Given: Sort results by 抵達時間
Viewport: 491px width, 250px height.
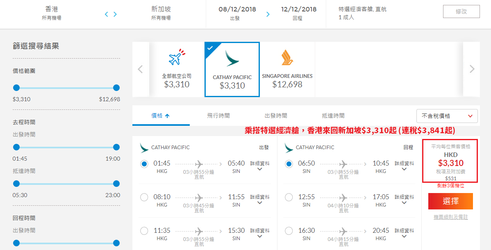Looking at the screenshot, I should (333, 116).
